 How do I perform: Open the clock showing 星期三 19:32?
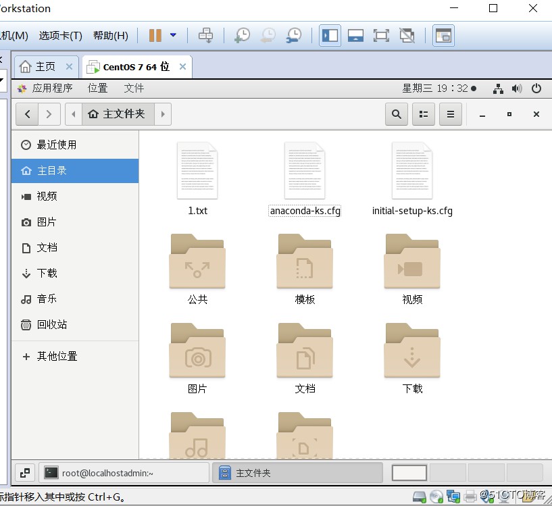click(439, 88)
